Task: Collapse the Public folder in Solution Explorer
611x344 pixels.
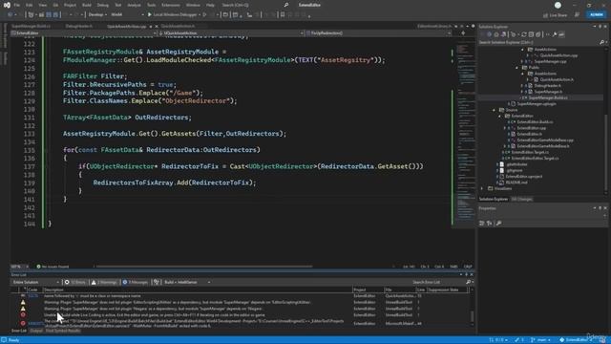Action: pyautogui.click(x=516, y=68)
